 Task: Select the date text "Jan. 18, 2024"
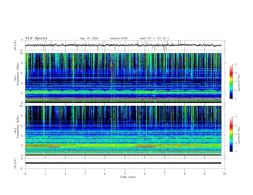(x=89, y=38)
